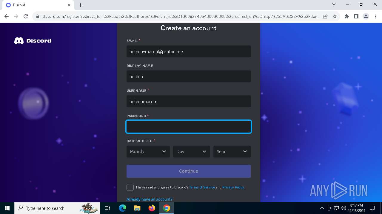Focus the Username field
The width and height of the screenshot is (382, 214).
189,101
